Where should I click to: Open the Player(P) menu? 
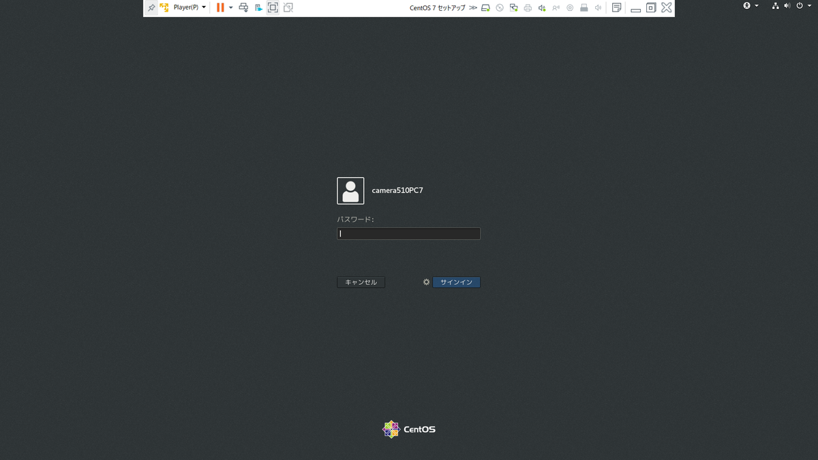tap(190, 7)
